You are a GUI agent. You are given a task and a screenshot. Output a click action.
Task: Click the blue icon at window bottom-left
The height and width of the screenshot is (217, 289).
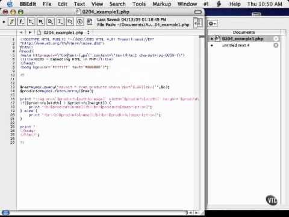5,213
